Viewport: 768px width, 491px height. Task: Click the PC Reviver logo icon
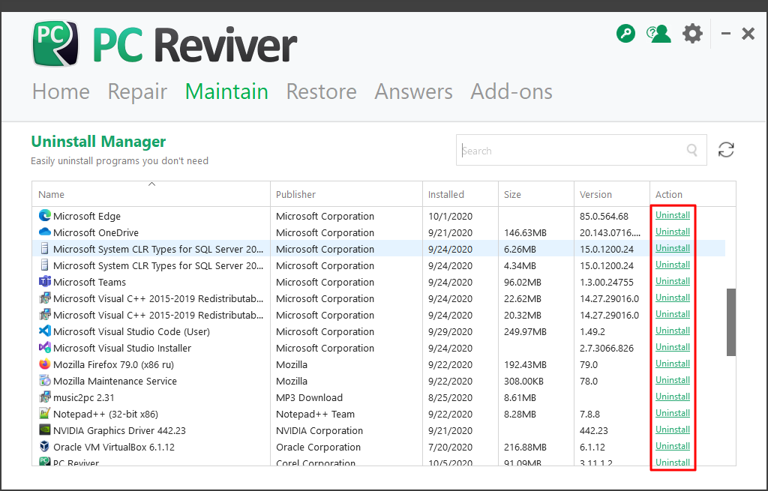pos(55,43)
